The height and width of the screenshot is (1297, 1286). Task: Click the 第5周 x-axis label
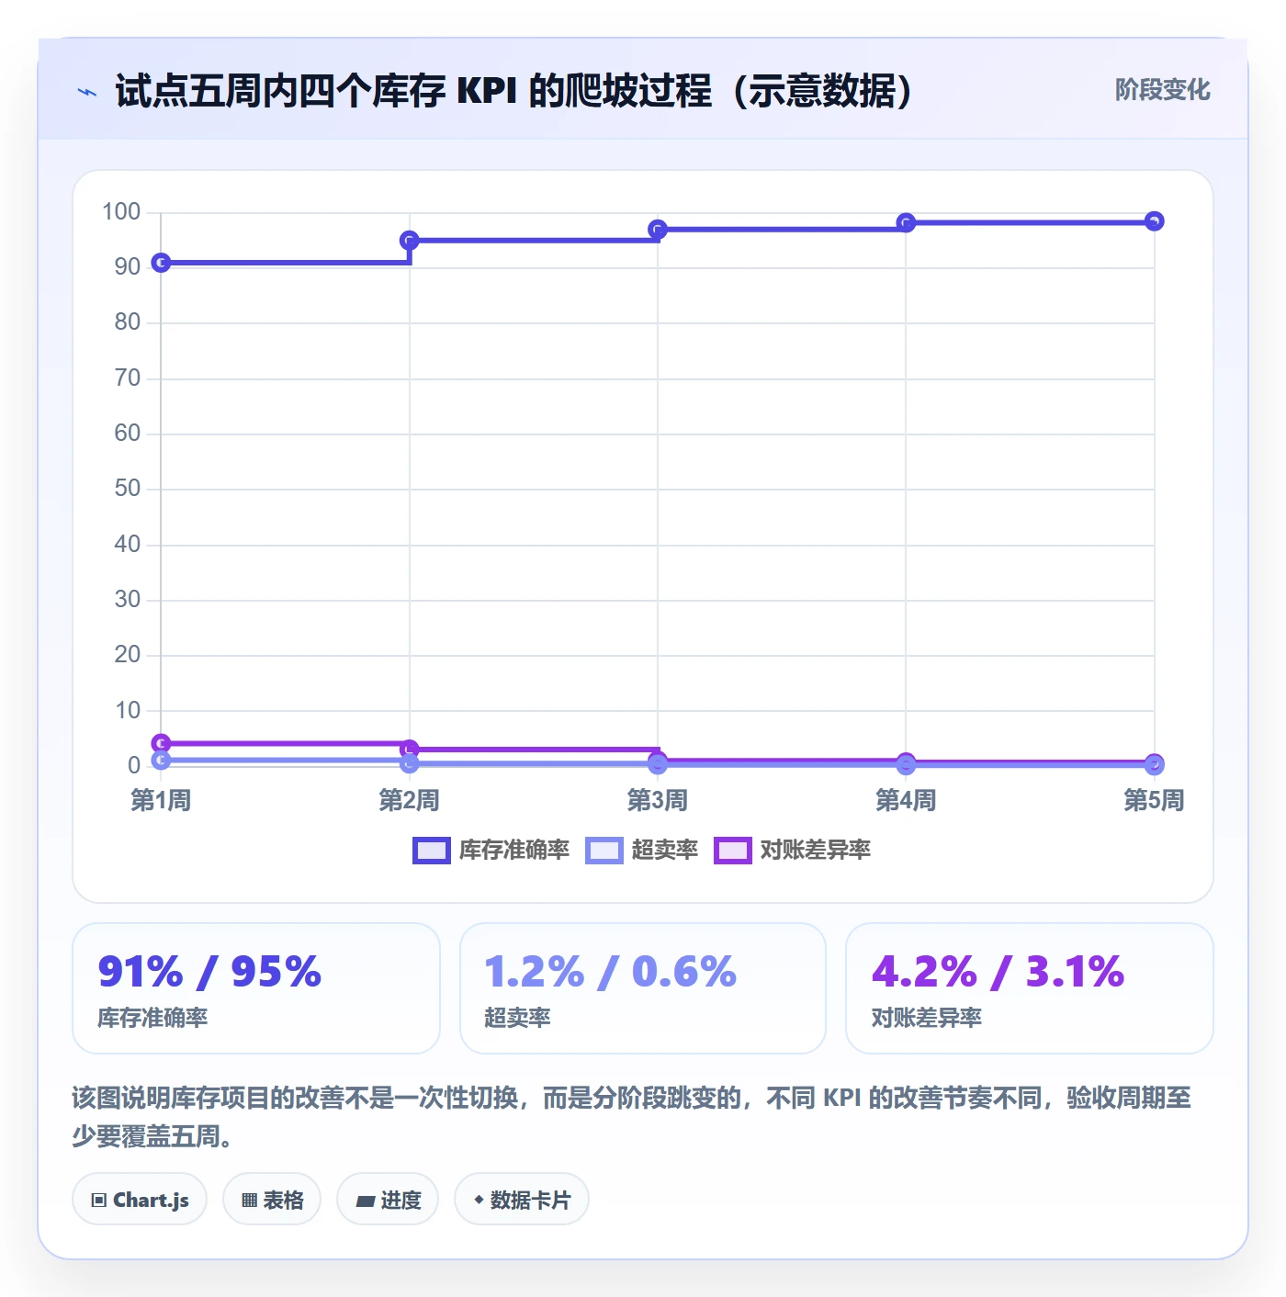click(1155, 800)
